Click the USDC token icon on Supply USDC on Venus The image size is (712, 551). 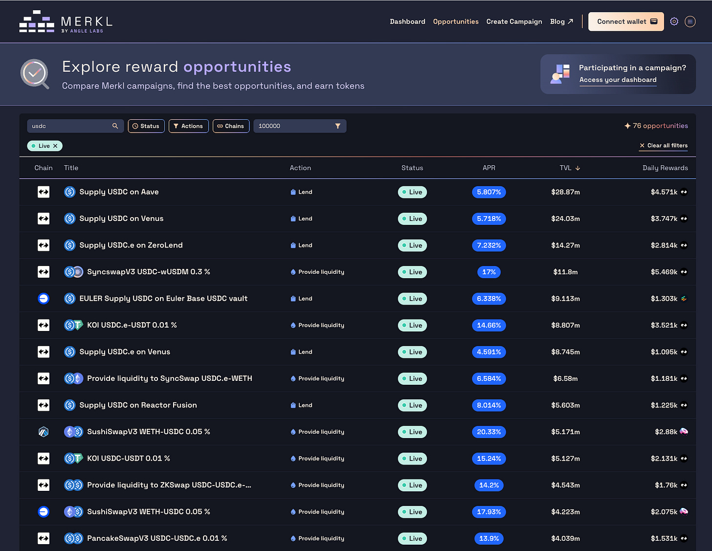coord(69,219)
